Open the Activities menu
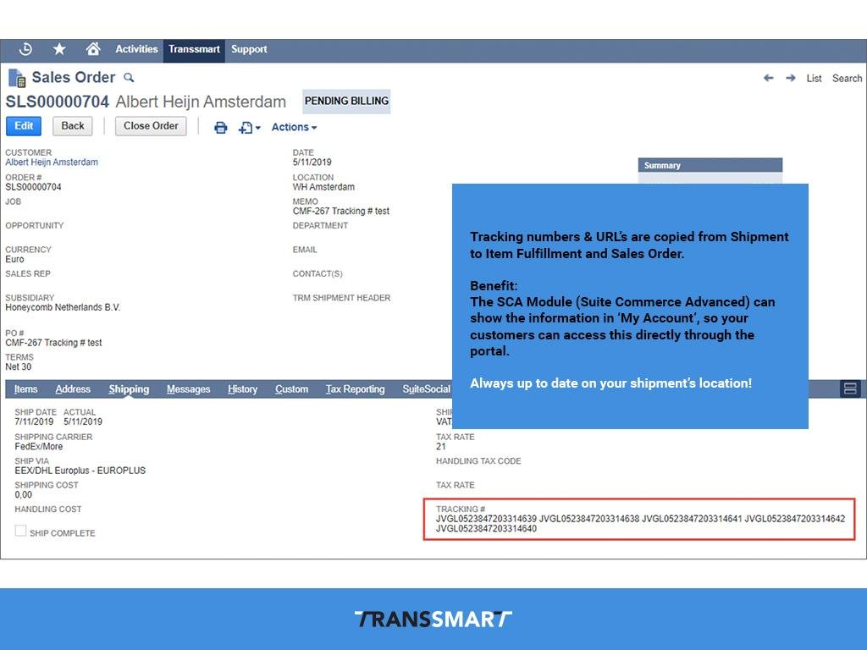Screen dimensions: 867x650 [x=136, y=49]
